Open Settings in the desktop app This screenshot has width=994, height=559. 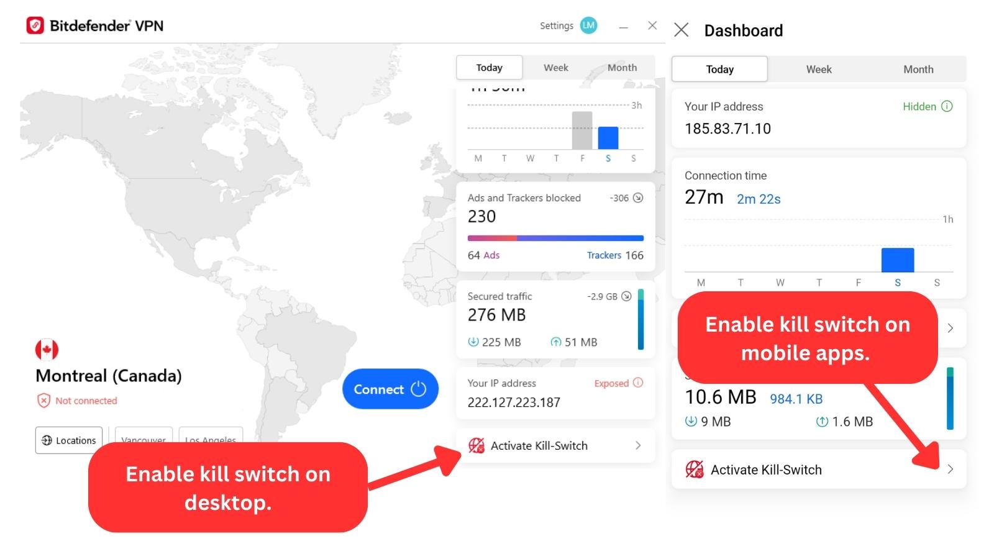click(x=556, y=25)
